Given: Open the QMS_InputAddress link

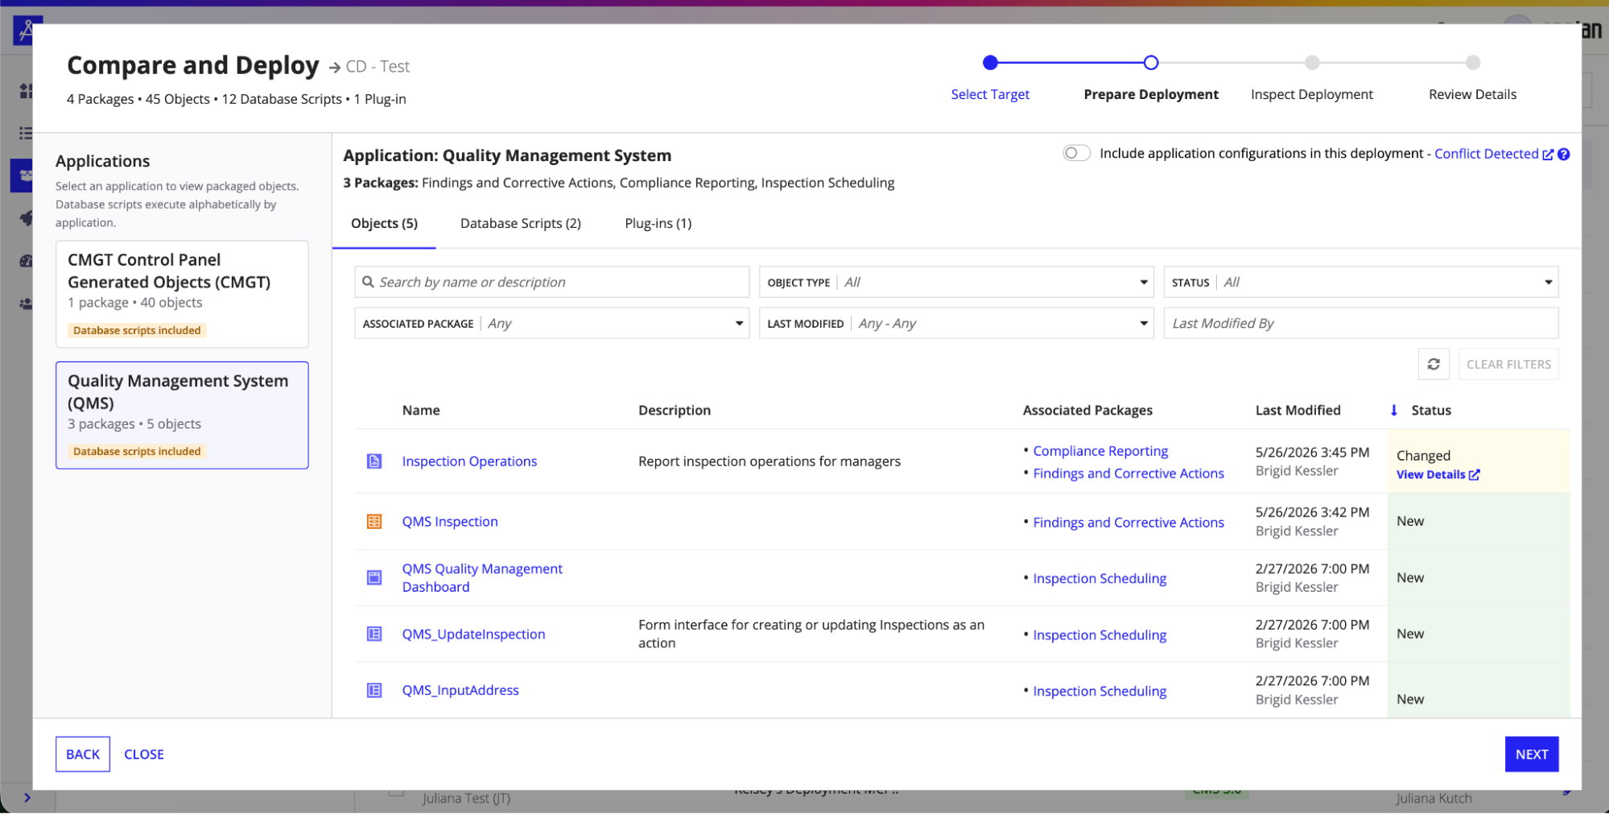Looking at the screenshot, I should (x=460, y=690).
